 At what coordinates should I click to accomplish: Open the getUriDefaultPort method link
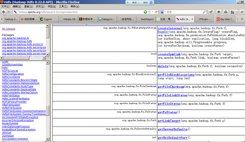172,138
